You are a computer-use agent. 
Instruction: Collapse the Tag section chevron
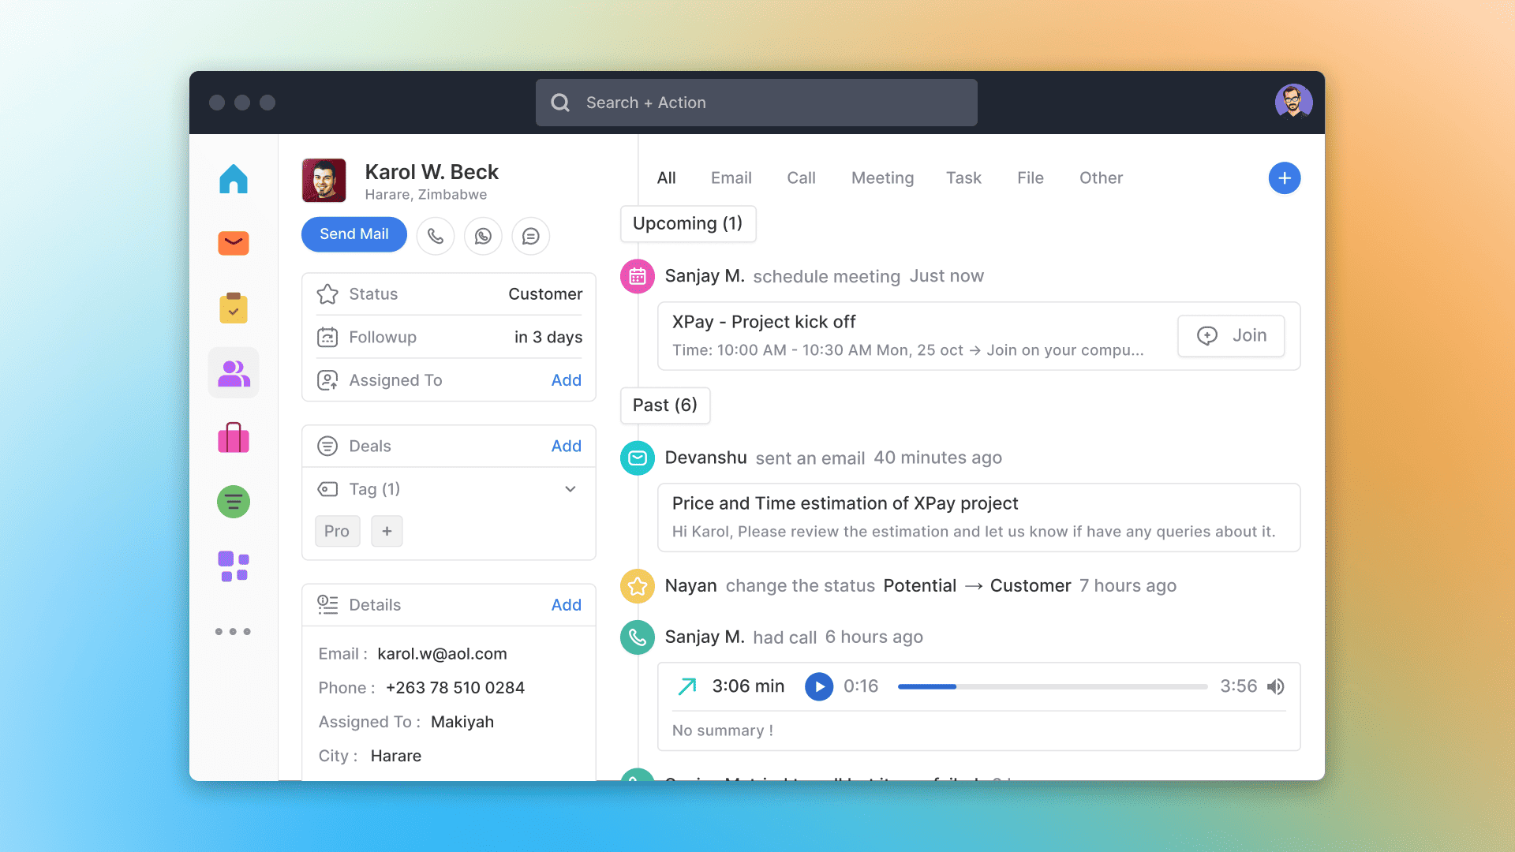coord(570,489)
